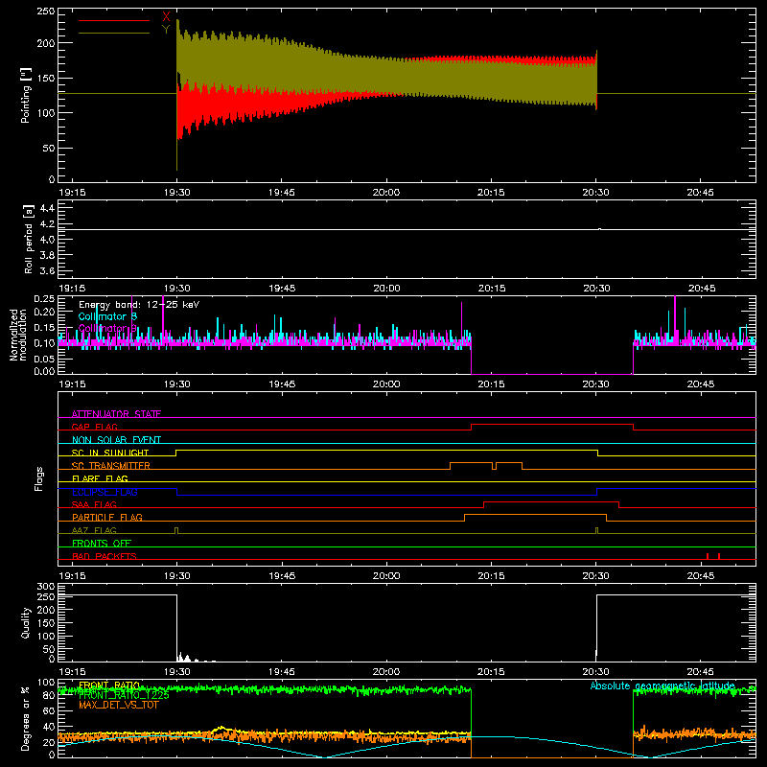Screen dimensions: 767x767
Task: Click 20:15 tick label under modulation plot
Action: tap(491, 384)
